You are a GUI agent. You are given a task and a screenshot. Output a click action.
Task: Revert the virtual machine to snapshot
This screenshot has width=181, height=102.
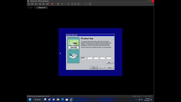(65, 4)
